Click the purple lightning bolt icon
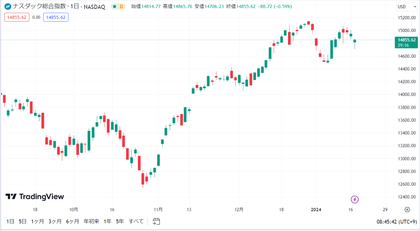420x231 pixels. 355,199
